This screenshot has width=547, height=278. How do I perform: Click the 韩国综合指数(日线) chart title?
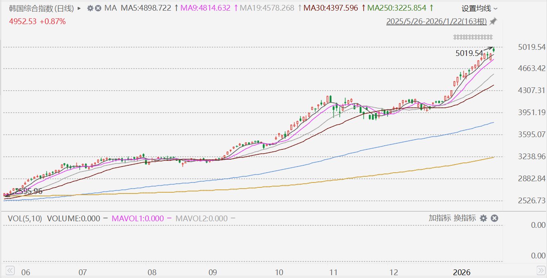pos(41,8)
